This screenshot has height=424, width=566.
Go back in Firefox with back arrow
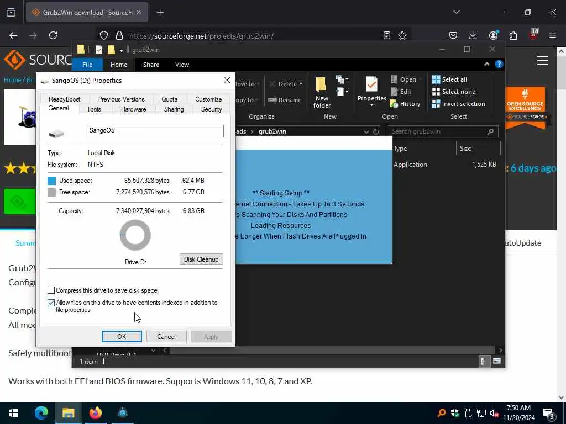pos(13,35)
